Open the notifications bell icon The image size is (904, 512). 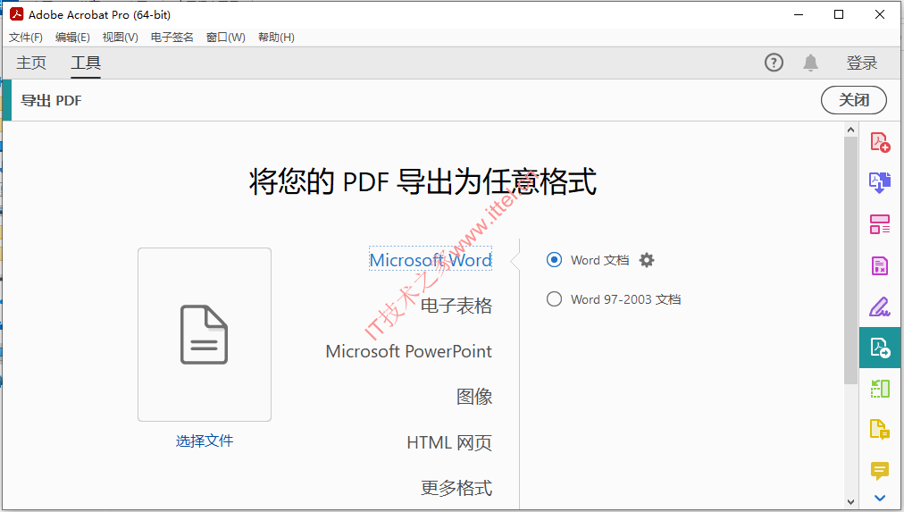(x=810, y=63)
